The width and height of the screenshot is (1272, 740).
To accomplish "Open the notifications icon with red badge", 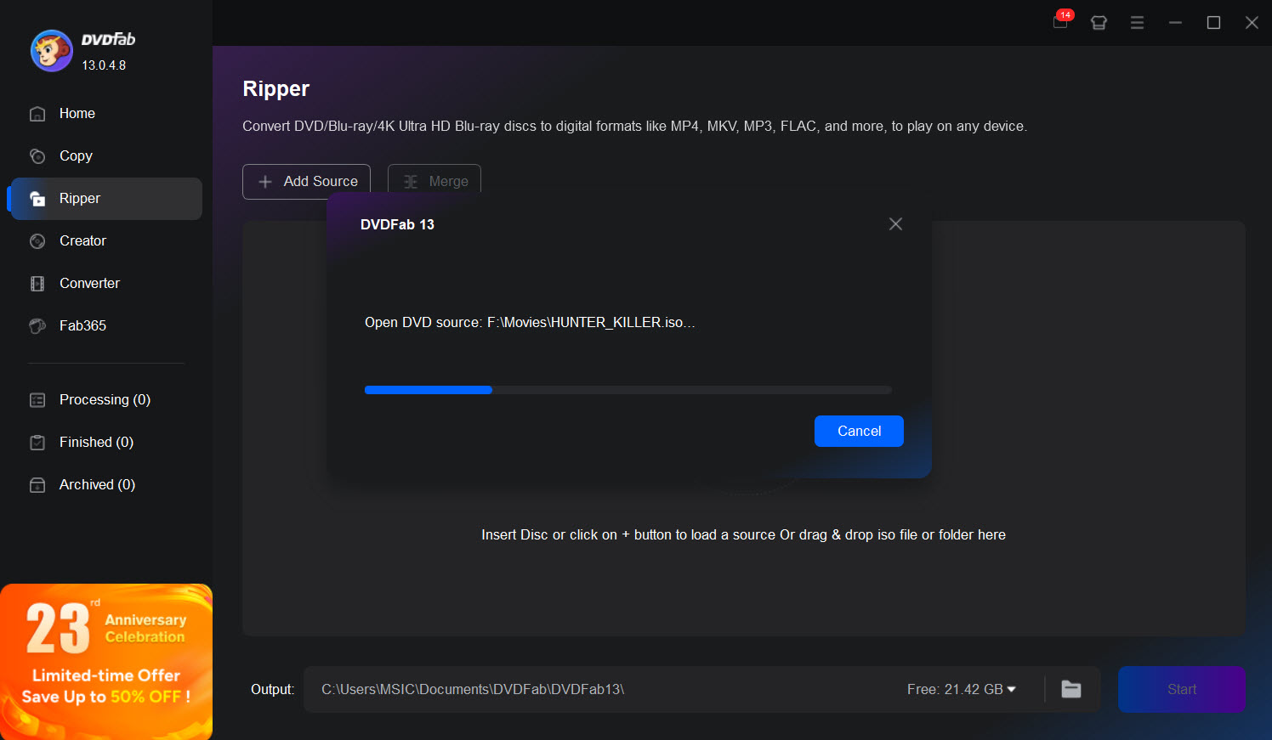I will [1060, 22].
